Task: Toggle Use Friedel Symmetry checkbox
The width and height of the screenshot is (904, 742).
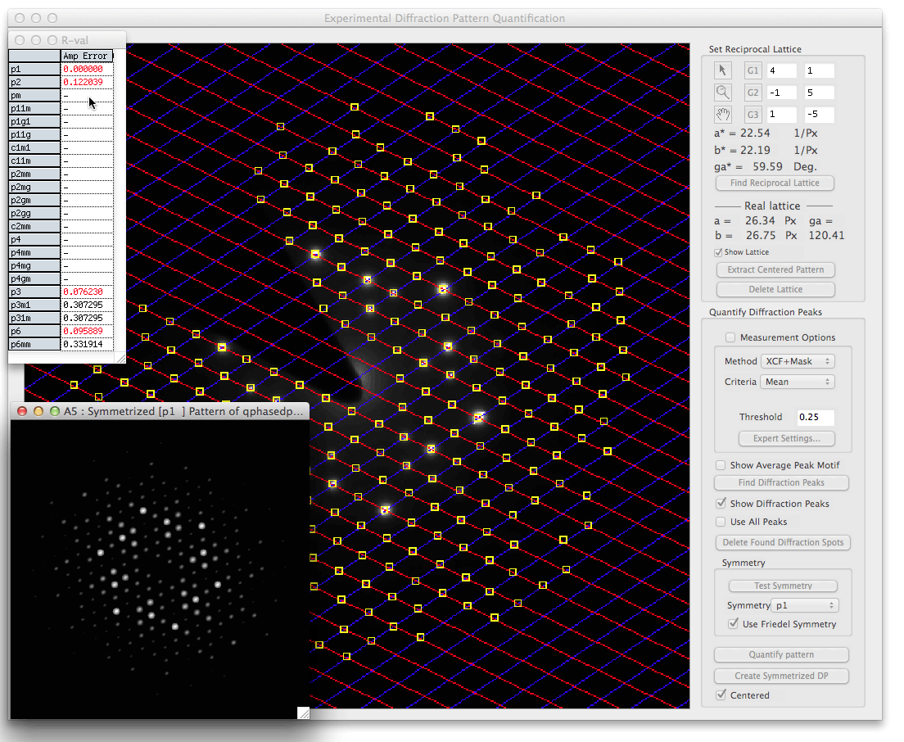Action: (x=734, y=624)
